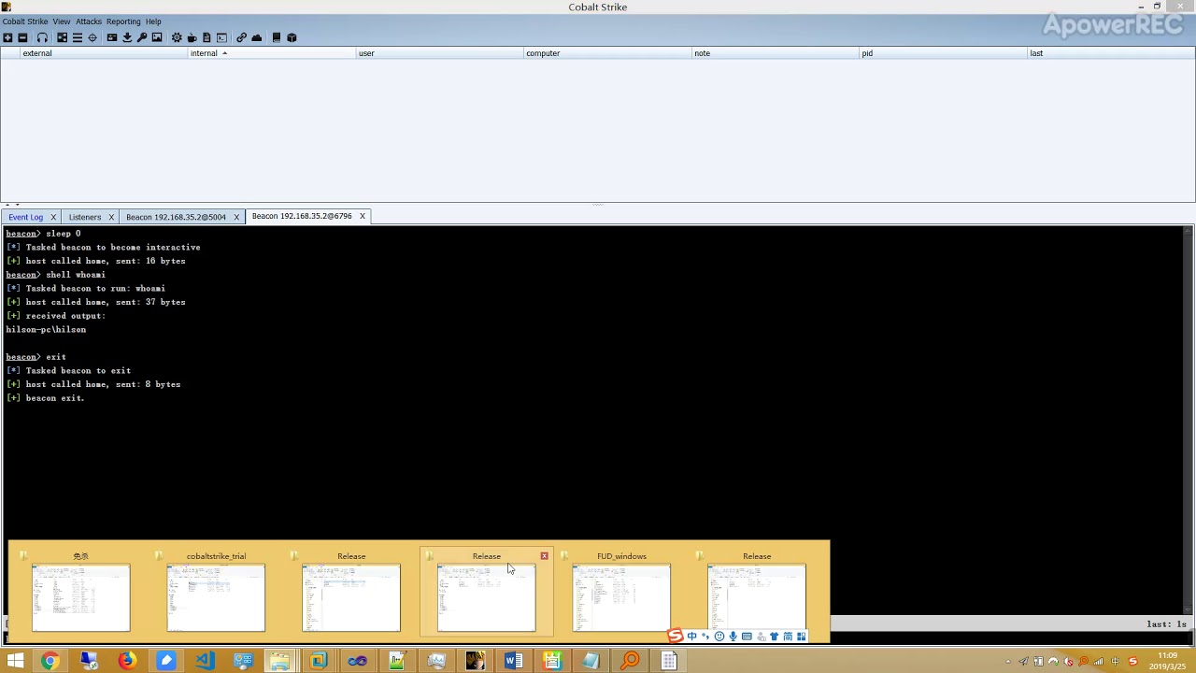Open Configure Listeners headphones icon
This screenshot has width=1196, height=673.
point(42,37)
